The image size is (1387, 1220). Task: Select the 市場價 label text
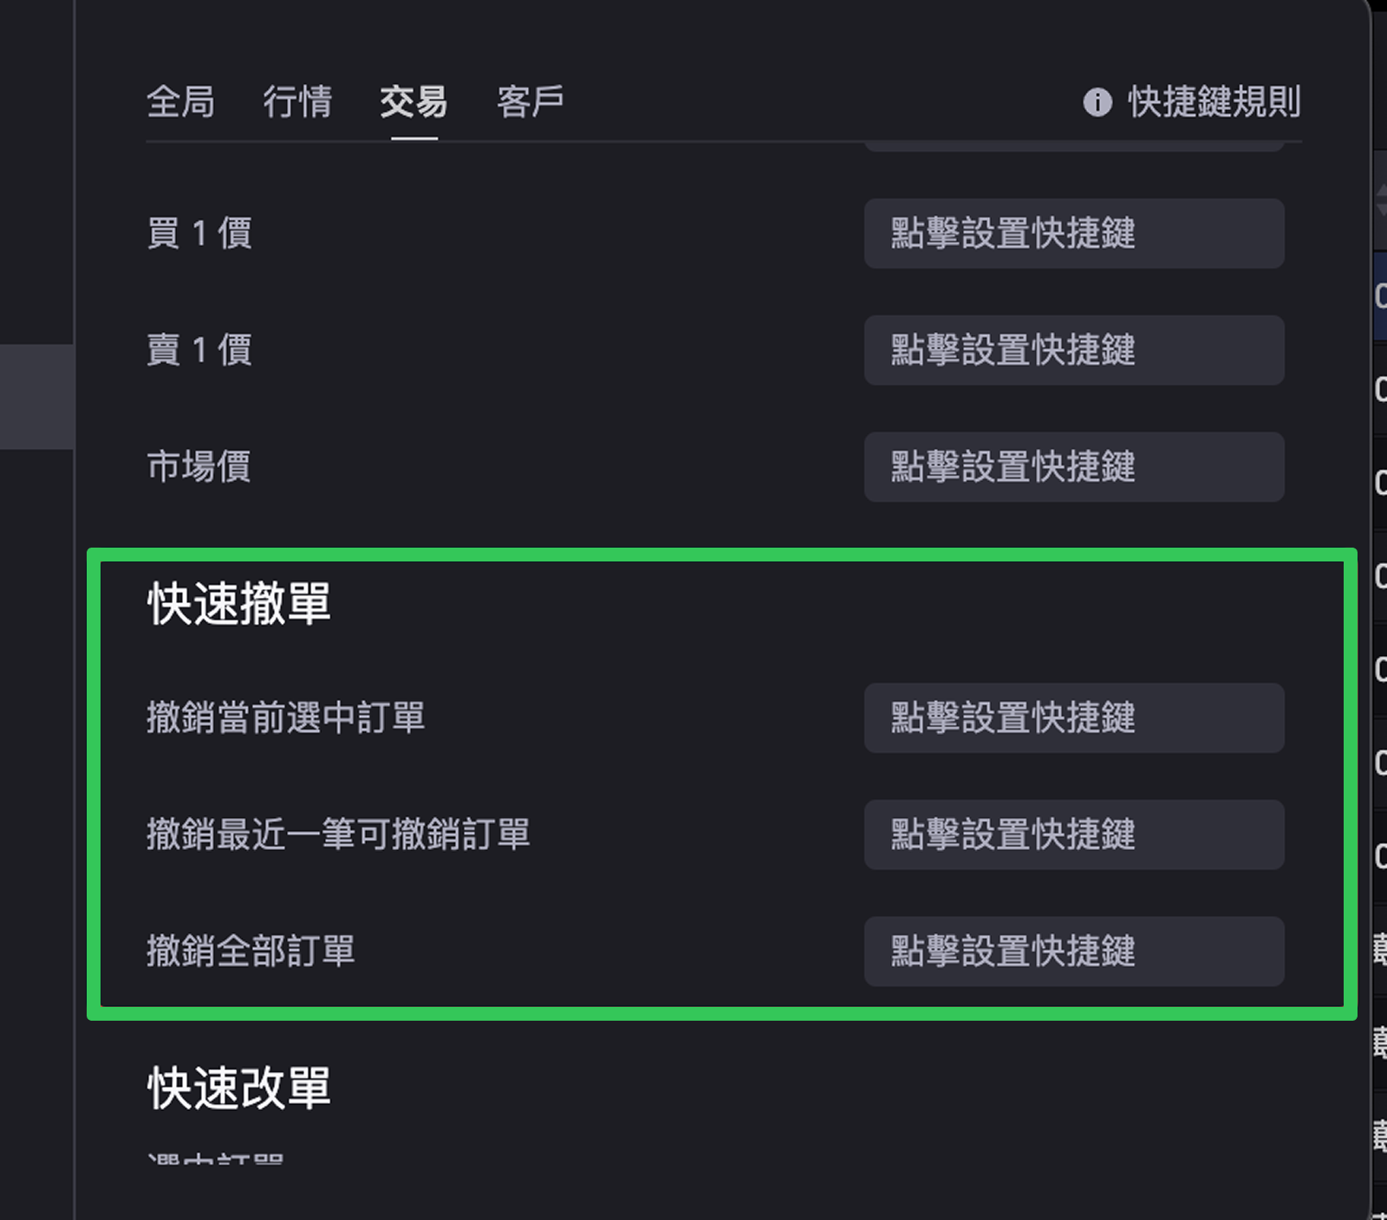(x=199, y=467)
